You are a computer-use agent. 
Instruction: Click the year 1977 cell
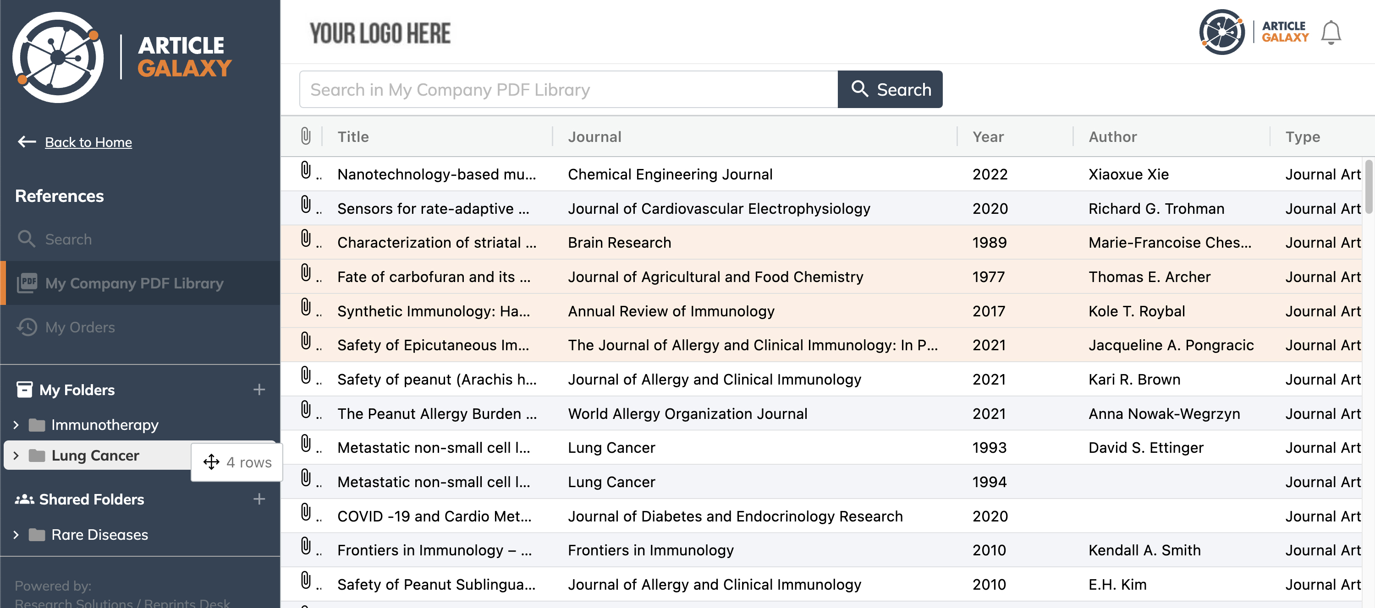(989, 277)
